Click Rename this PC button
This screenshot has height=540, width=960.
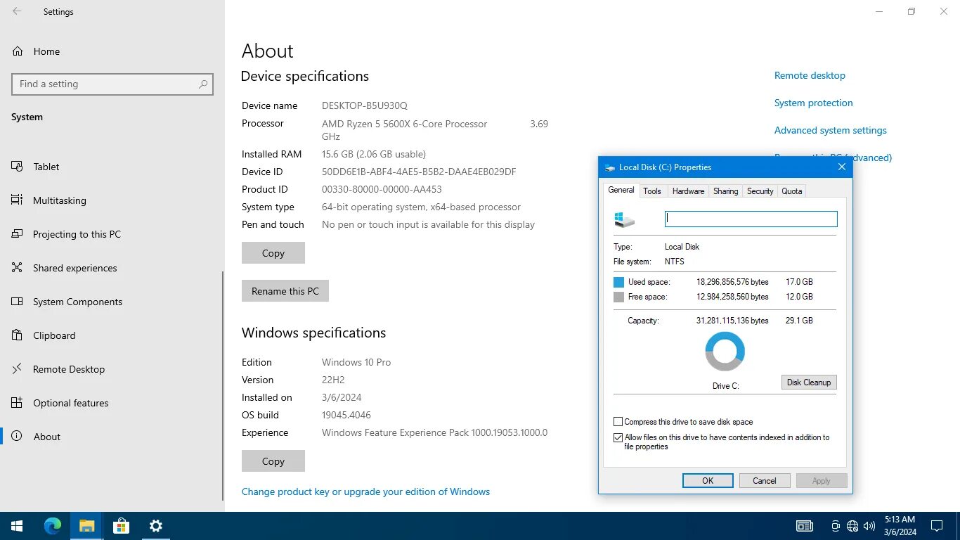[x=285, y=291]
